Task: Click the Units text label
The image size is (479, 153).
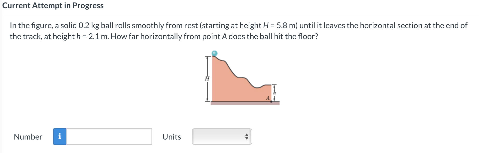Action: [x=171, y=137]
